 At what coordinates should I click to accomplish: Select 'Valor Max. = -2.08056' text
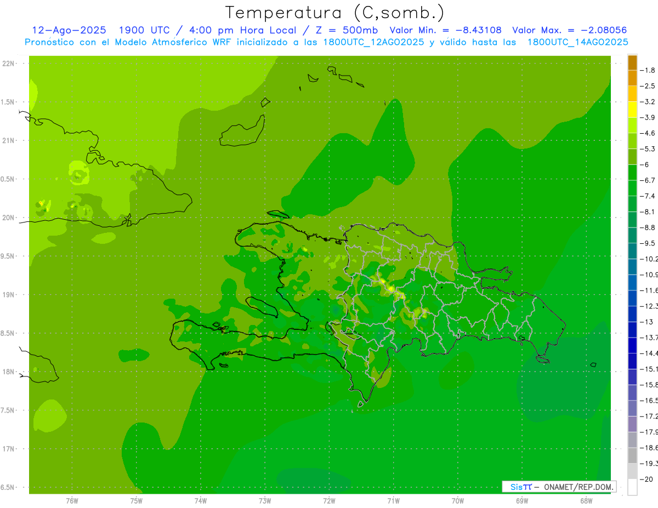(x=570, y=30)
